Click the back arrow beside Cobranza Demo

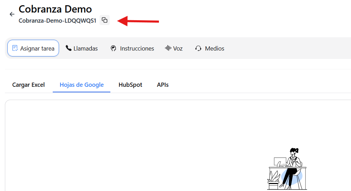(12, 14)
